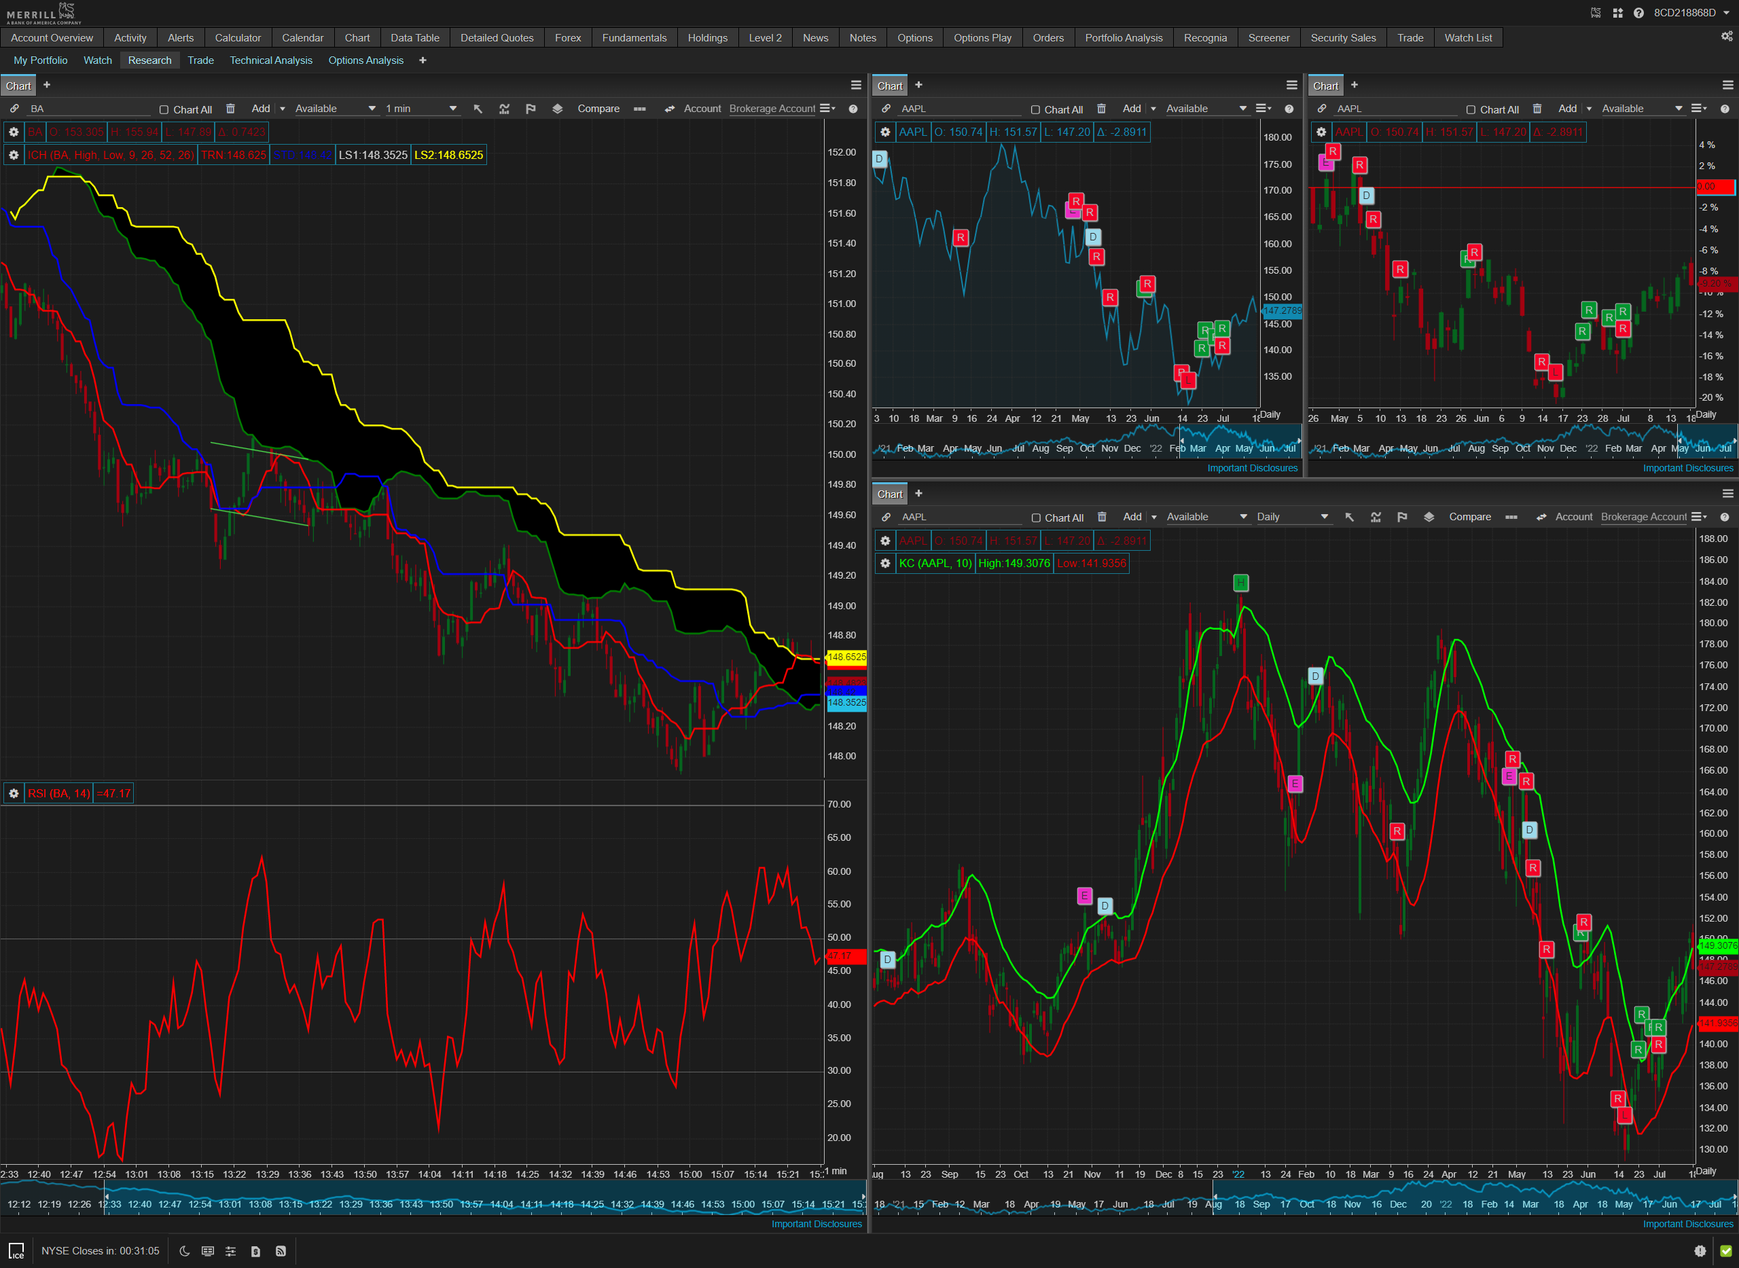Switch to Technical Analysis workspace tab
Image resolution: width=1739 pixels, height=1268 pixels.
click(271, 60)
